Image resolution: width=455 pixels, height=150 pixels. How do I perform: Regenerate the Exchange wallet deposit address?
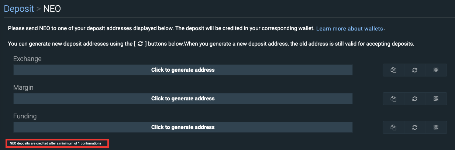[415, 70]
